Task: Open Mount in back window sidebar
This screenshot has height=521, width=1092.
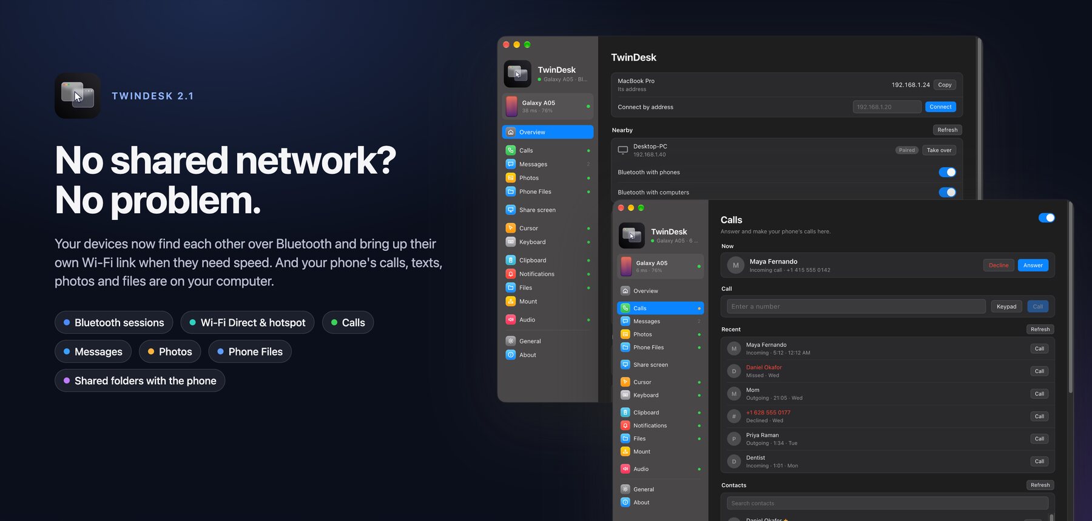Action: point(547,301)
